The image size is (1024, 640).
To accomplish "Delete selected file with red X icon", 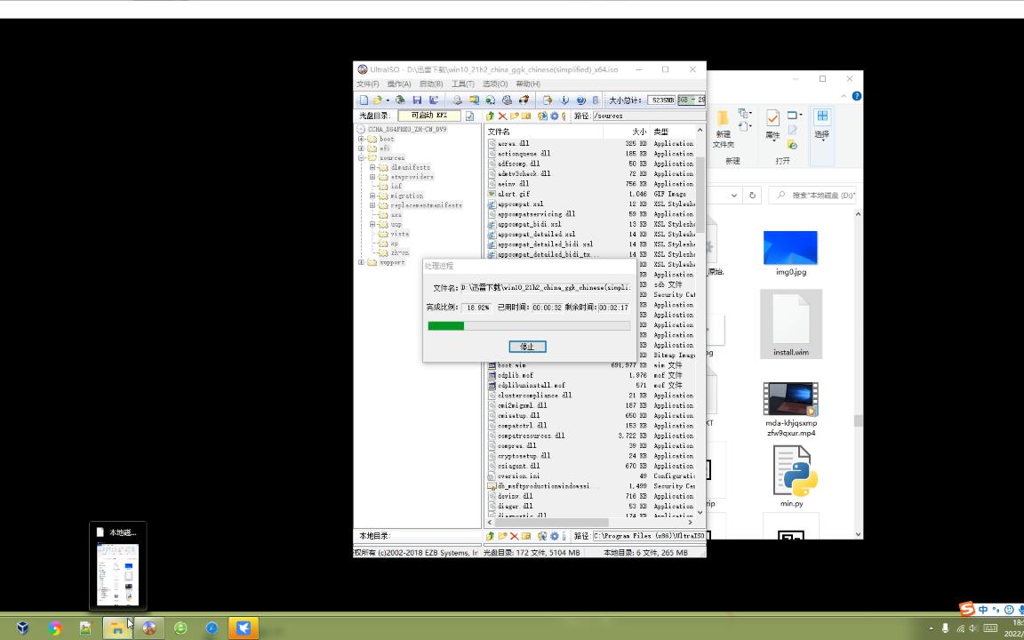I will [x=501, y=116].
